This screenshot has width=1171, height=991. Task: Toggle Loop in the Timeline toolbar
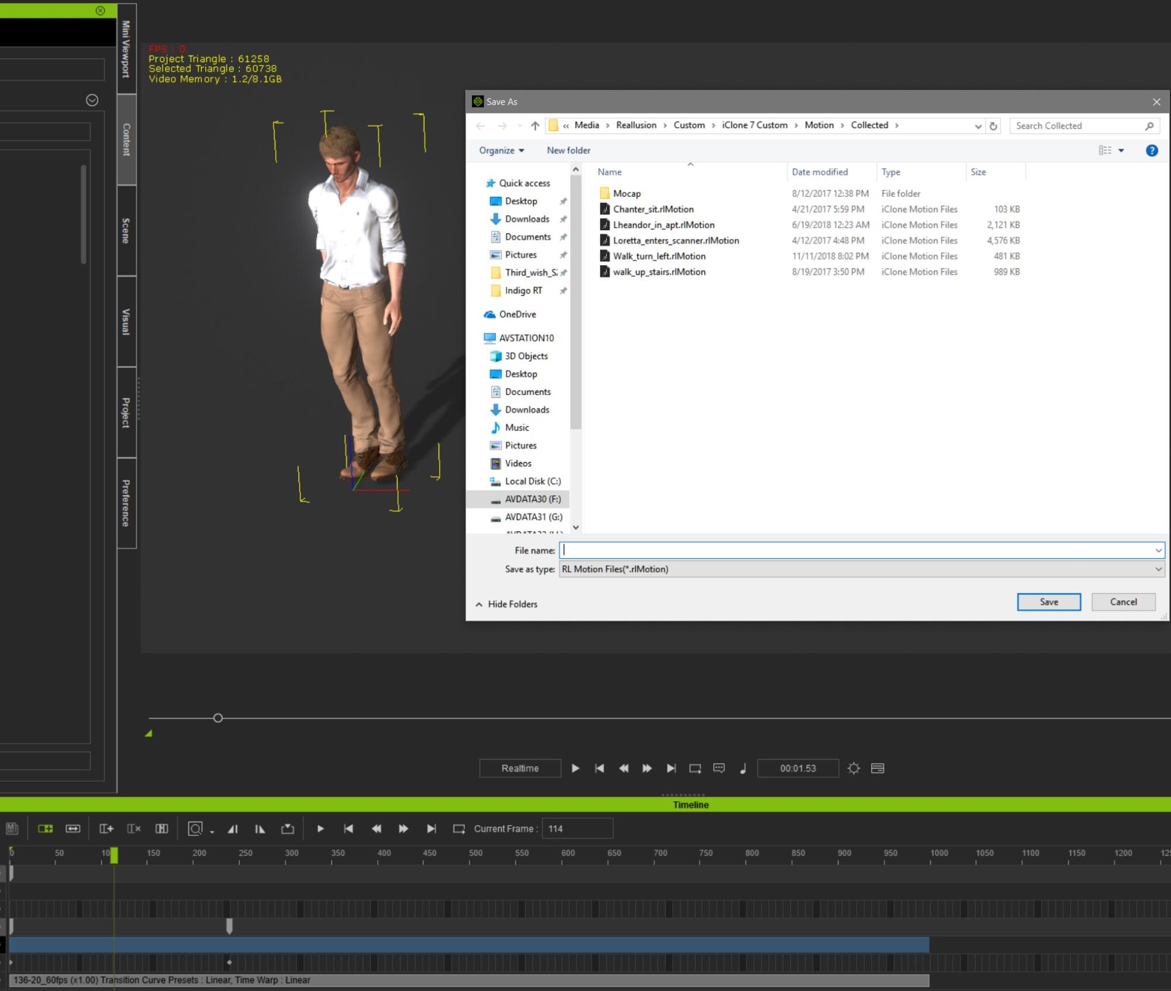point(459,829)
